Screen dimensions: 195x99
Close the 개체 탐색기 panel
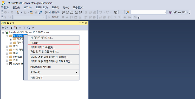86,23
